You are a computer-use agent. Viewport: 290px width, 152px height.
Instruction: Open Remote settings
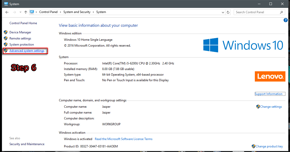[20, 38]
